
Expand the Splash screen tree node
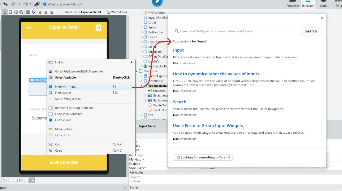pos(142,27)
